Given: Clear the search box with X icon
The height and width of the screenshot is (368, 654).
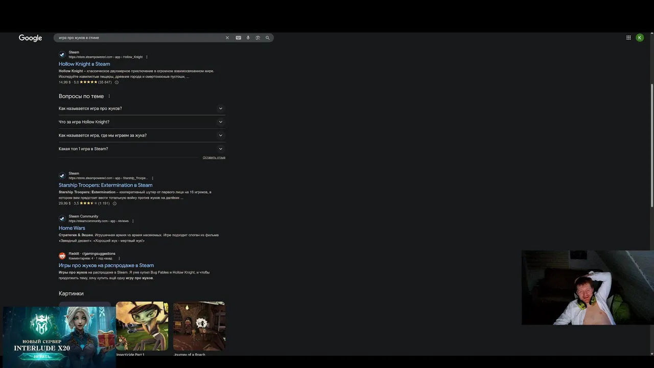Looking at the screenshot, I should [x=227, y=38].
